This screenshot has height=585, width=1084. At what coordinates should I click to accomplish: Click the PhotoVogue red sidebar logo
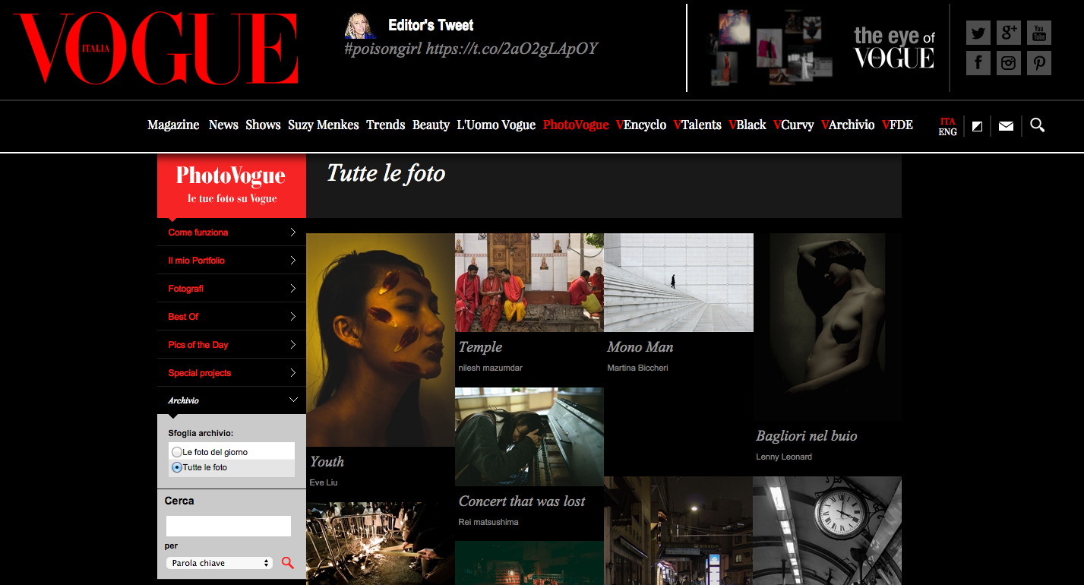click(x=232, y=186)
